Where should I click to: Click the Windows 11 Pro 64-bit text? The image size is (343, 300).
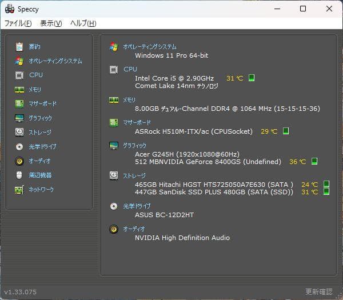tap(171, 55)
